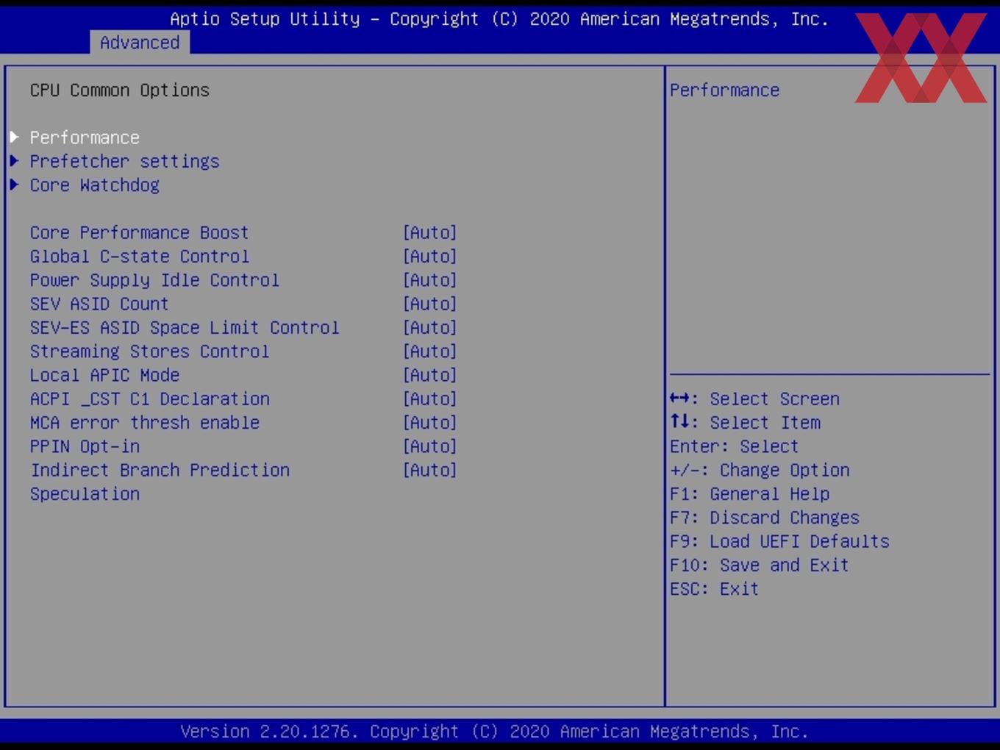Click the arrow beside Prefetcher settings
This screenshot has width=1000, height=750.
(14, 161)
